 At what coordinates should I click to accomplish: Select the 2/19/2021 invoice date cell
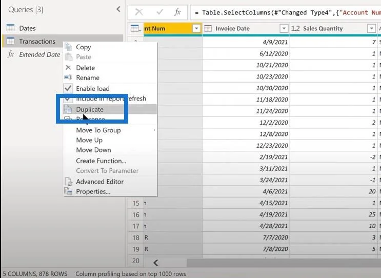pos(246,157)
